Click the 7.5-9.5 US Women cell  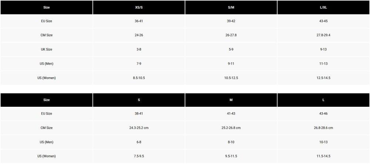point(139,157)
